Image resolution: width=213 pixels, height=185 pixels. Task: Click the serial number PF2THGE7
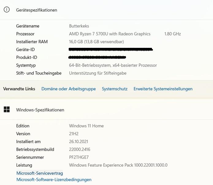(78, 157)
